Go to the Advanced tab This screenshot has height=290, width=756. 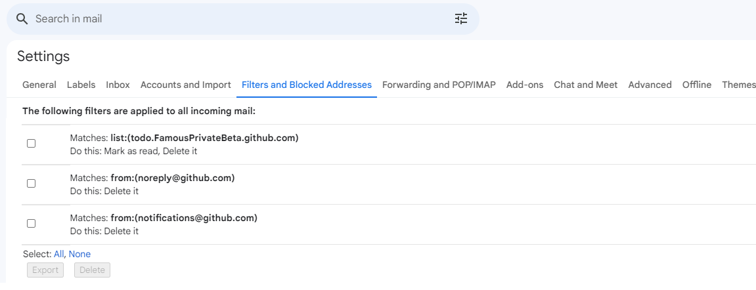click(650, 85)
